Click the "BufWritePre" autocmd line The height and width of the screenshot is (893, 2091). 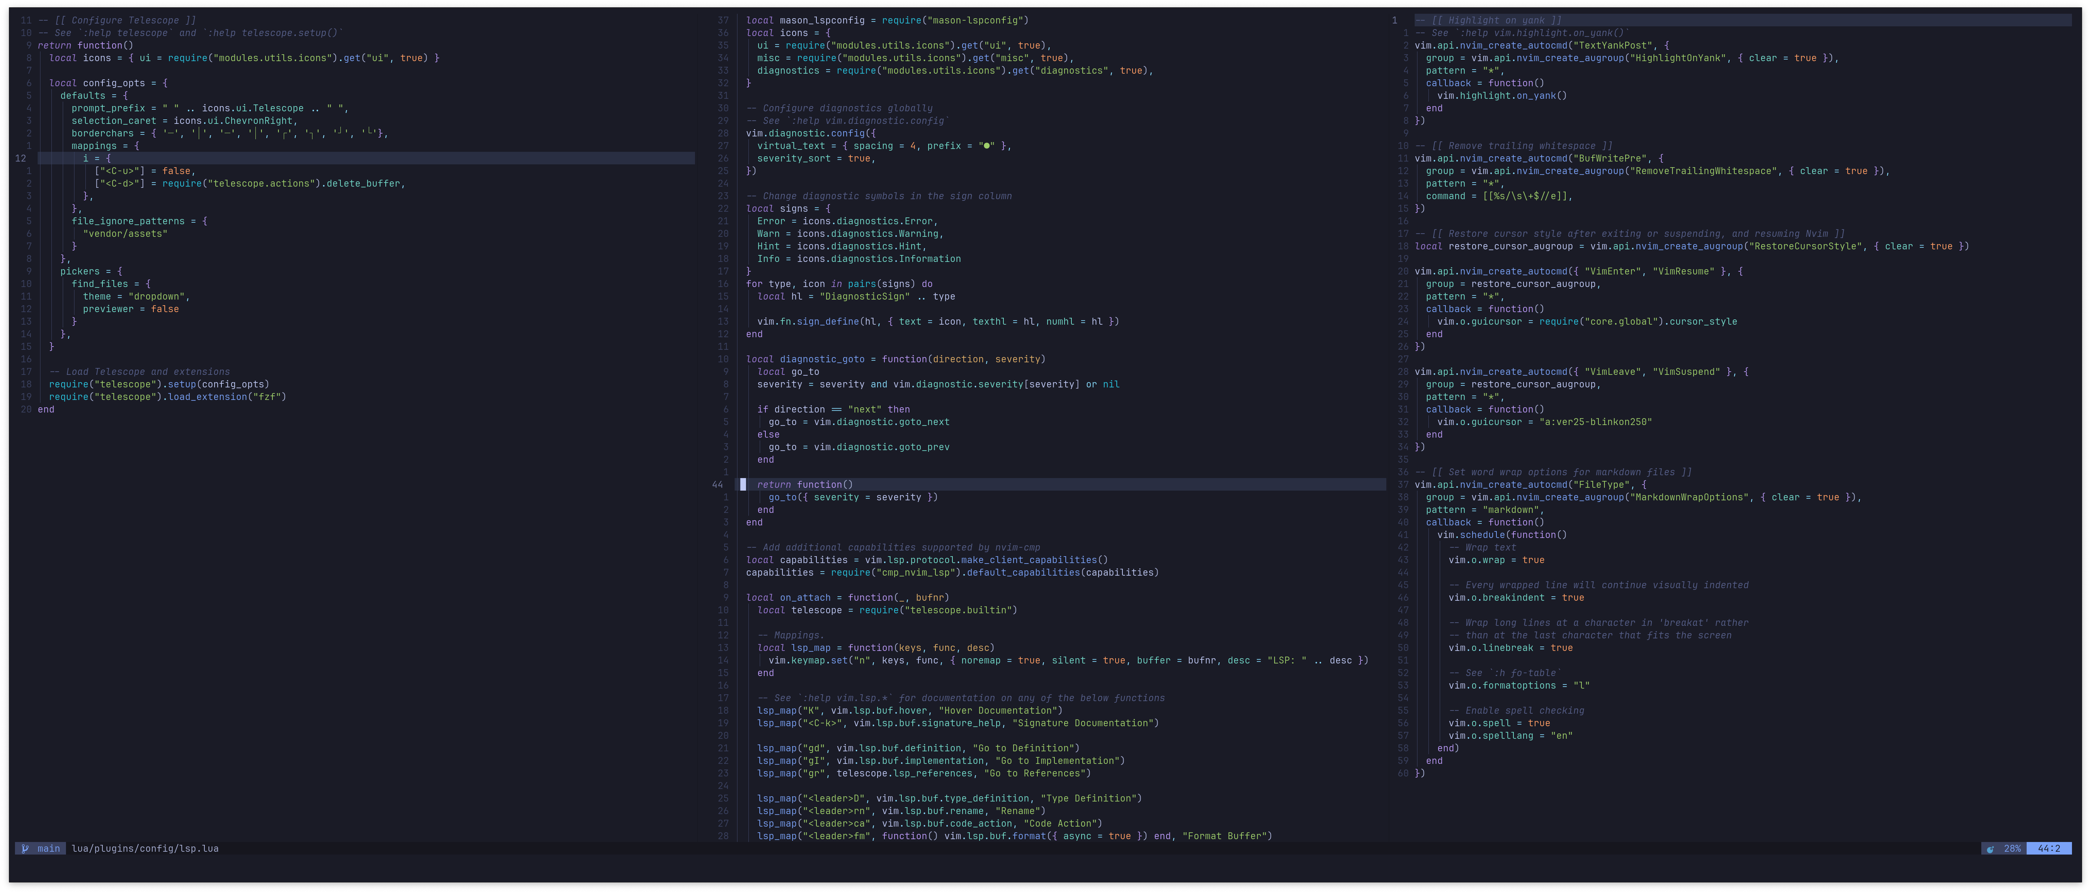click(1539, 158)
